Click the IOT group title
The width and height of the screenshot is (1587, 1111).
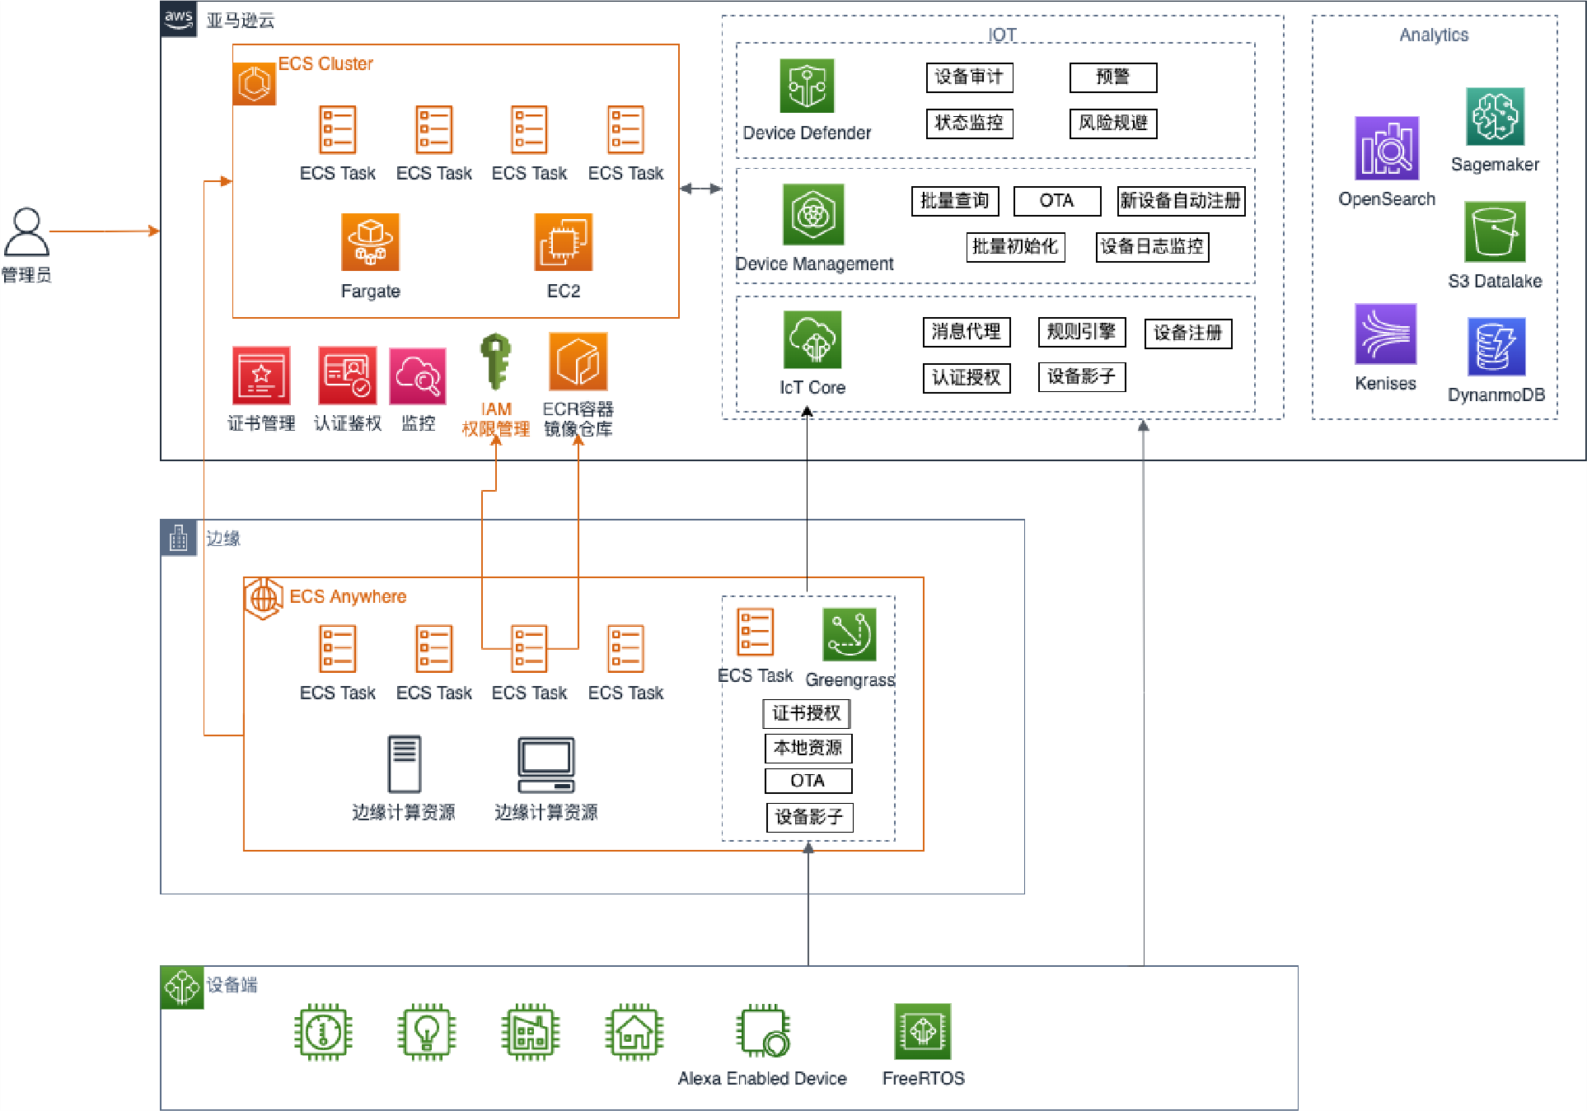point(1002,35)
